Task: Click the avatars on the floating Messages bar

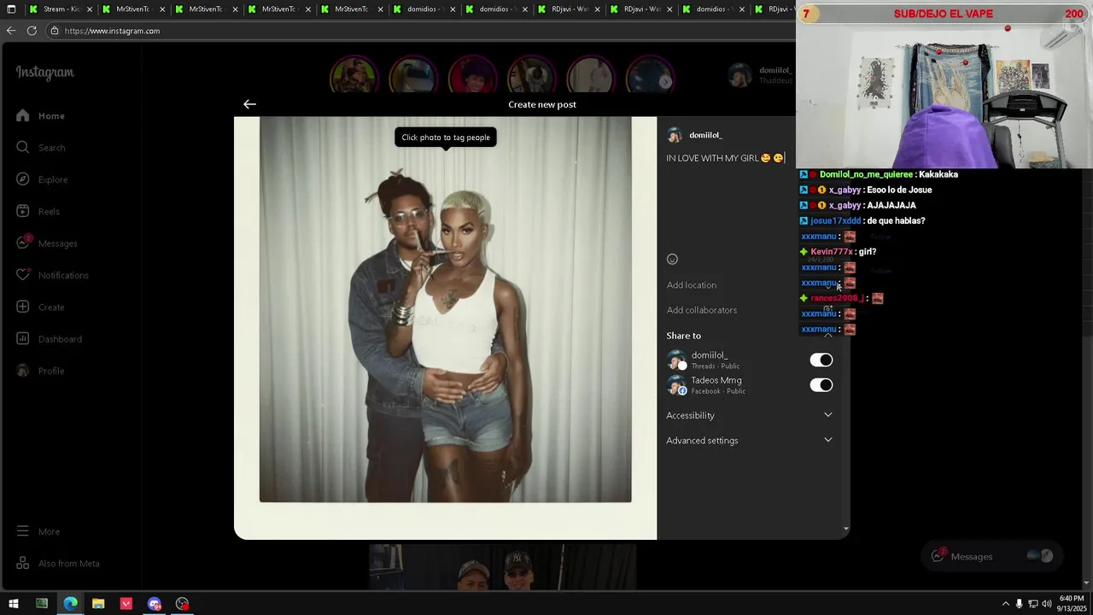Action: point(1040,556)
